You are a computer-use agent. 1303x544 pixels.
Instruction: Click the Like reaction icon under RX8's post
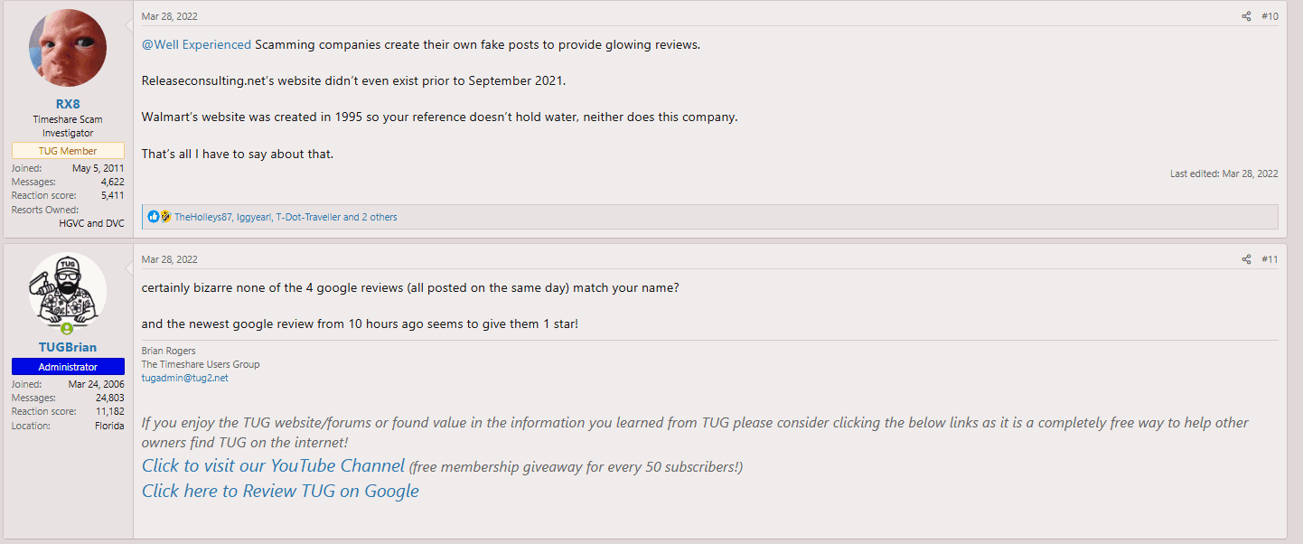[x=154, y=217]
